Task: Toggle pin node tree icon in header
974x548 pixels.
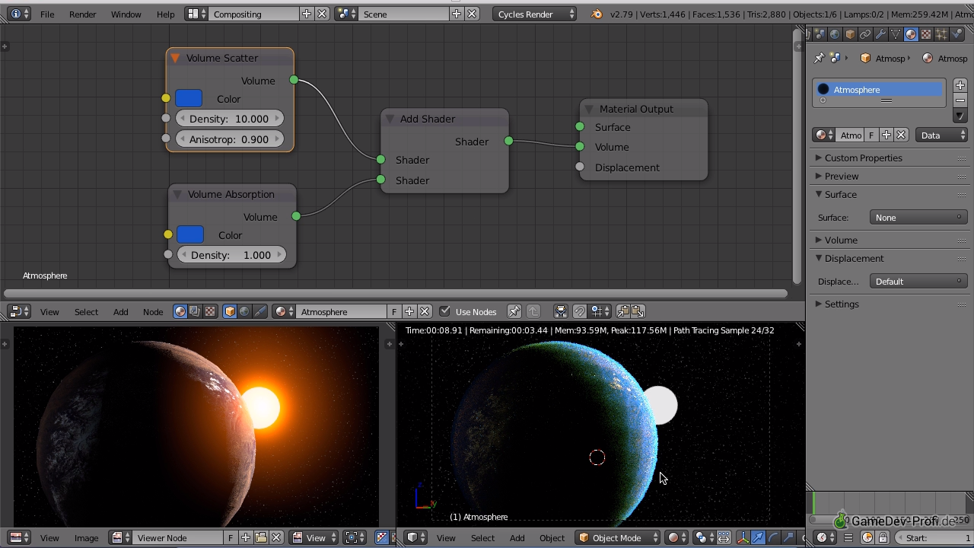Action: tap(514, 311)
